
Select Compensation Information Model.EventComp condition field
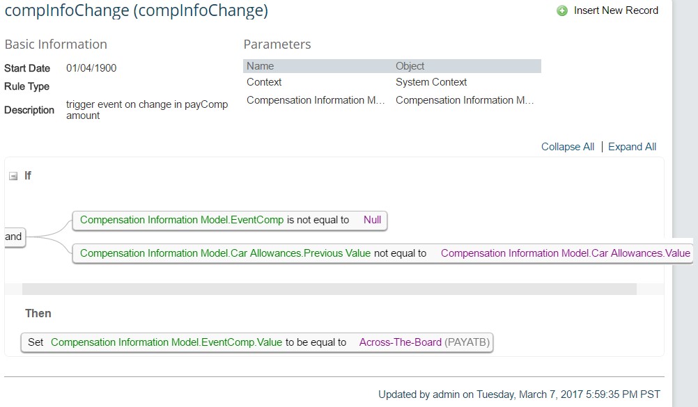click(x=182, y=220)
